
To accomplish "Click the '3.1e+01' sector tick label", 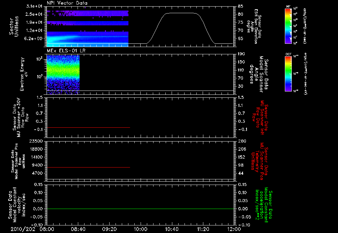I will 34,6.
